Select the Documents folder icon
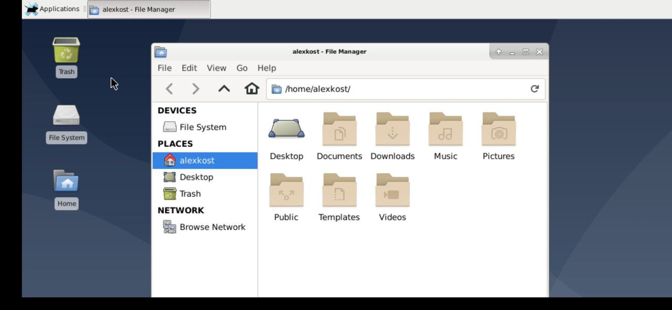This screenshot has width=672, height=310. tap(340, 129)
